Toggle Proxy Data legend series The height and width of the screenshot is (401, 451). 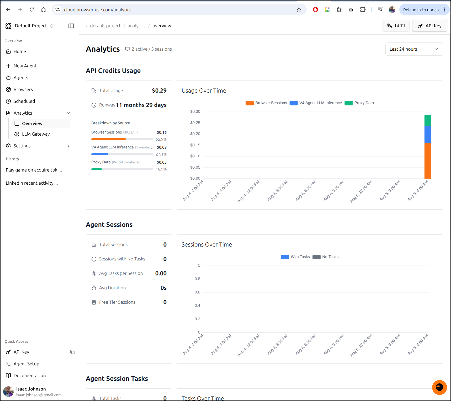click(359, 103)
